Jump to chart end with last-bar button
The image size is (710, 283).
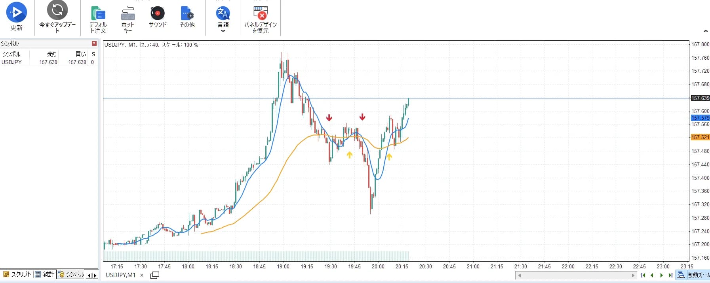click(x=670, y=275)
